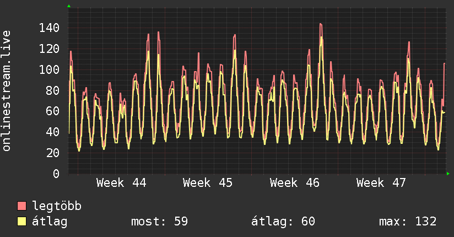Click the yellow átlag legend color swatch
The height and width of the screenshot is (237, 454).
pos(21,222)
